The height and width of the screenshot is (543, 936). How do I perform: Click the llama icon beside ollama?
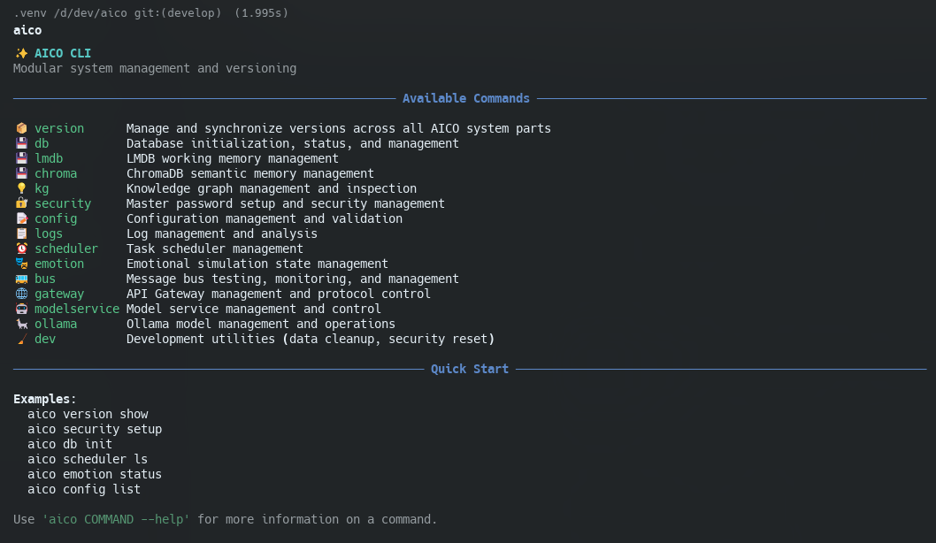[x=21, y=324]
